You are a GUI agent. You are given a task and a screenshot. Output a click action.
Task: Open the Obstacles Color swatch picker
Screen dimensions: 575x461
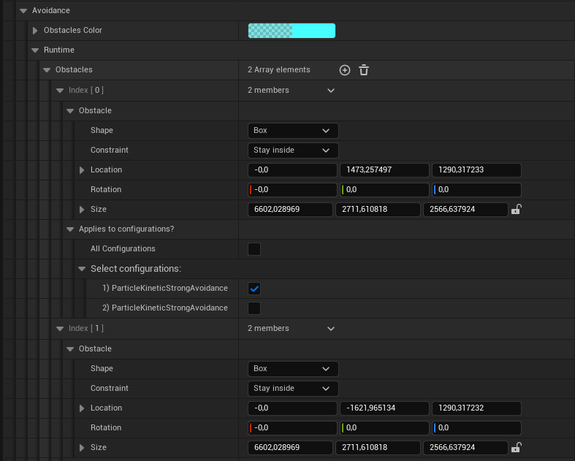[292, 31]
